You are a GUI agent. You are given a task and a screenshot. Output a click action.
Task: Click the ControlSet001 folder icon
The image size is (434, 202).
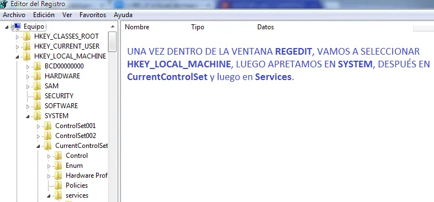(x=48, y=126)
